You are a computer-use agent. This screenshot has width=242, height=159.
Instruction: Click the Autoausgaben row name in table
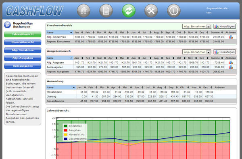click(54, 67)
